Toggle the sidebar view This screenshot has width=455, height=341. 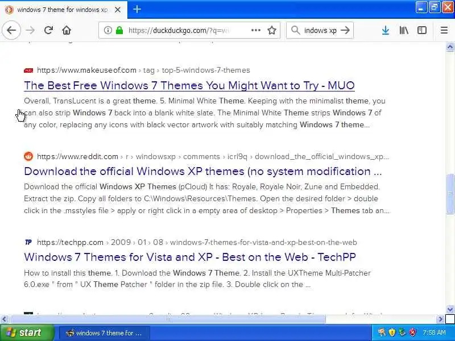click(x=421, y=30)
